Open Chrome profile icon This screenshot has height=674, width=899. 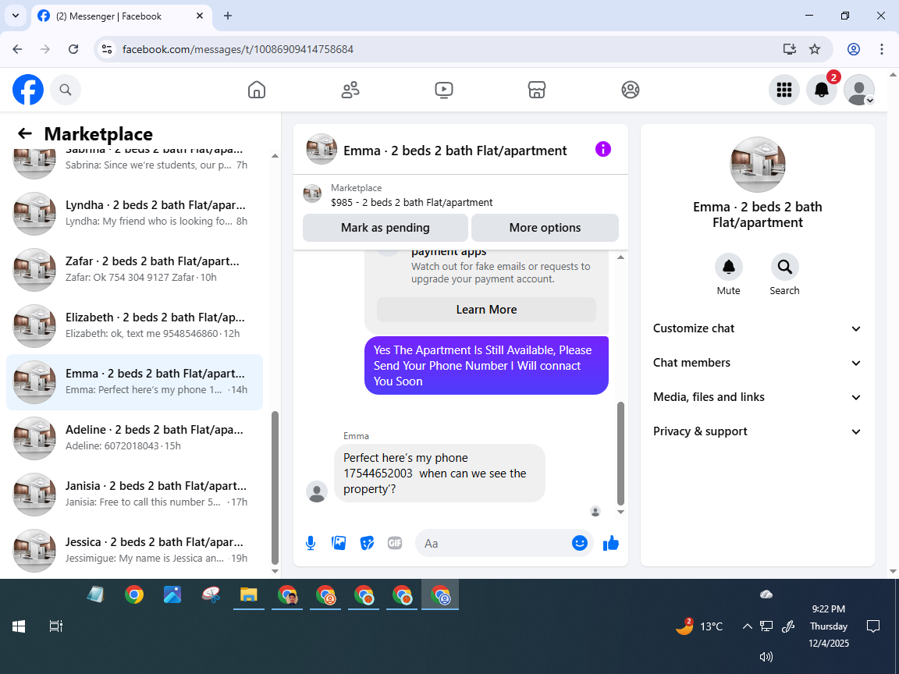[854, 49]
